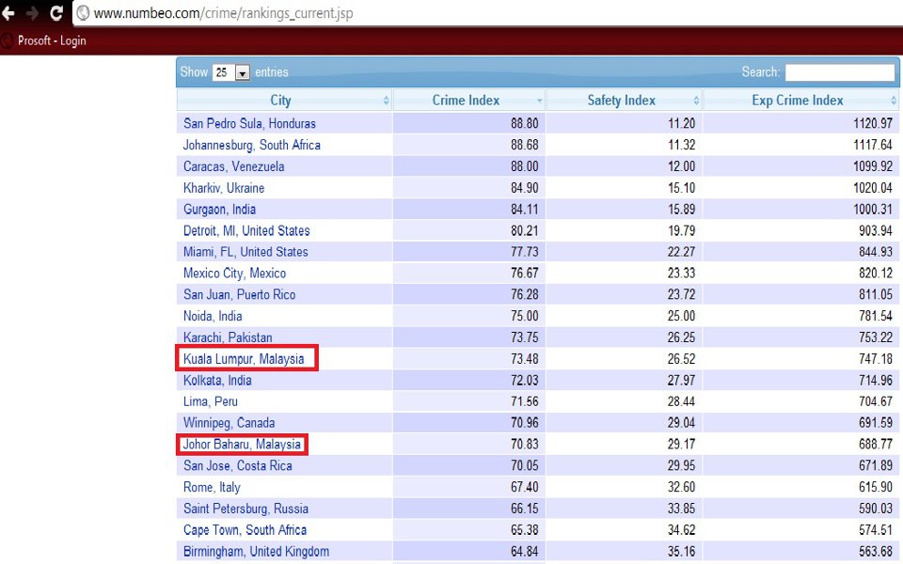
Task: Click crime index value 73.75
Action: coord(525,337)
